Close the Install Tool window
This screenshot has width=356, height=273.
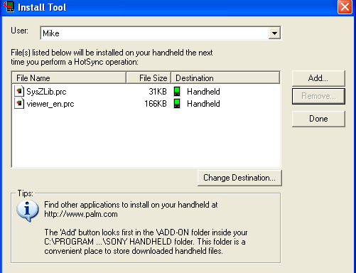pyautogui.click(x=345, y=6)
